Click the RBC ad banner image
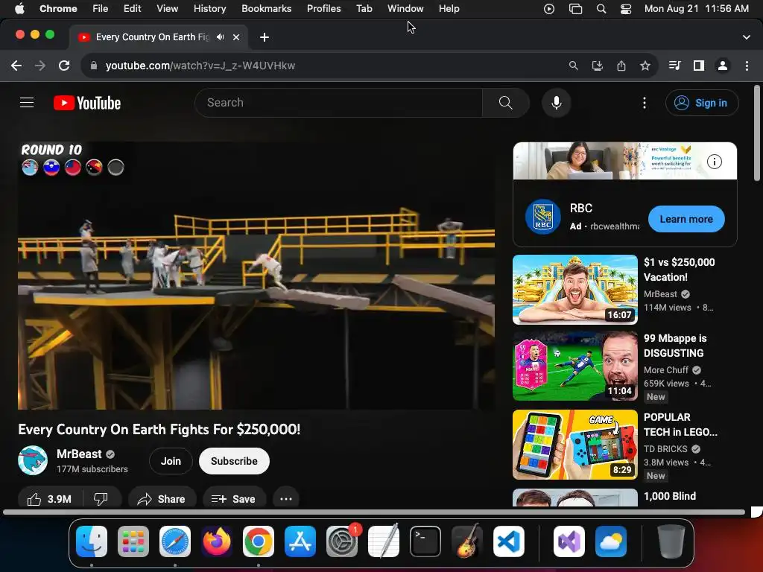Image resolution: width=763 pixels, height=572 pixels. pos(625,161)
